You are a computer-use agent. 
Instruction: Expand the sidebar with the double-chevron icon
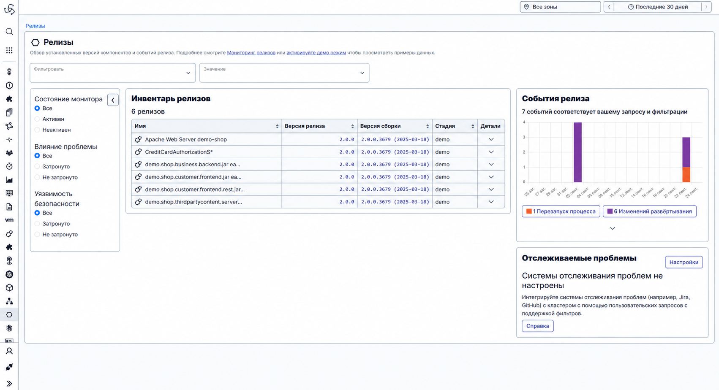[x=9, y=383]
